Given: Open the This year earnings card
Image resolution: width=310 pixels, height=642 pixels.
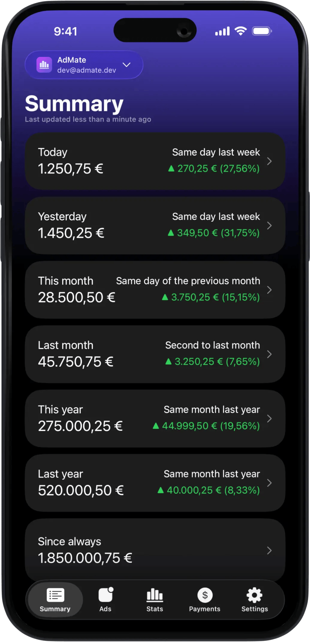Looking at the screenshot, I should tap(155, 419).
